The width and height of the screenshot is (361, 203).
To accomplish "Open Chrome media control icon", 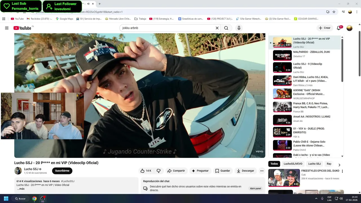I will pyautogui.click(x=343, y=12).
